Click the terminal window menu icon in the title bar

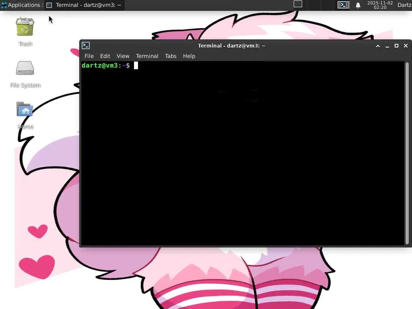pos(86,45)
